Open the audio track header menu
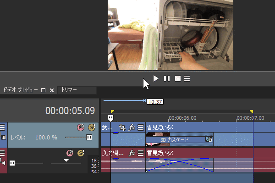Image resolution: width=275 pixels, height=183 pixels. click(2, 153)
